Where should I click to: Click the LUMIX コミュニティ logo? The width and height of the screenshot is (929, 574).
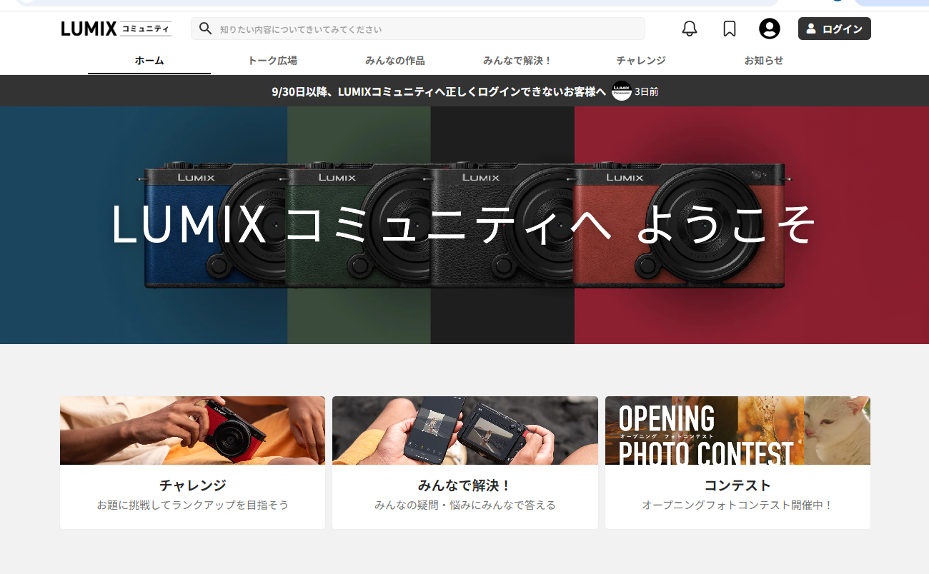pos(116,29)
